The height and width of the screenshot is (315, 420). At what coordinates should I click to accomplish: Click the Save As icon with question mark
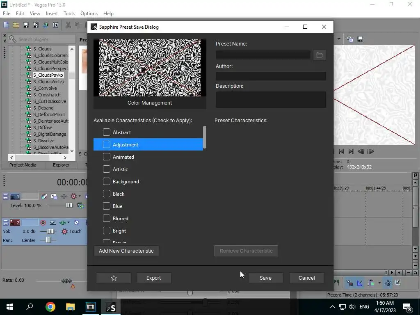(36, 25)
